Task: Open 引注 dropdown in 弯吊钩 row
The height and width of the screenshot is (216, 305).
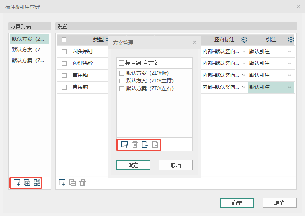Action: pyautogui.click(x=289, y=75)
